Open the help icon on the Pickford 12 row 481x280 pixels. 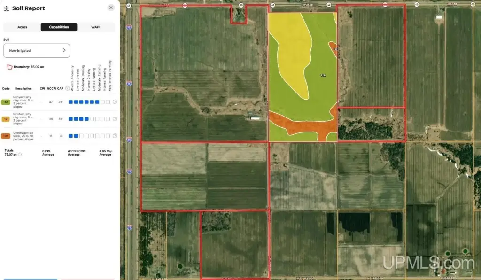tap(115, 119)
